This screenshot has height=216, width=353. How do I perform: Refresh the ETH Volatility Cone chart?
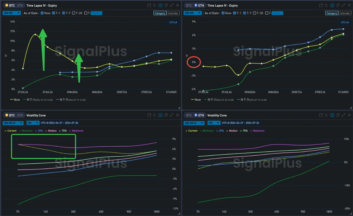327,115
